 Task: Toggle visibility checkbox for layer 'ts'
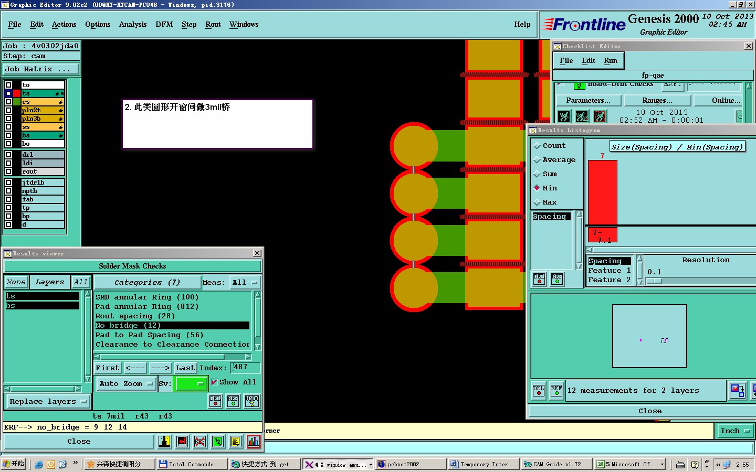8,93
